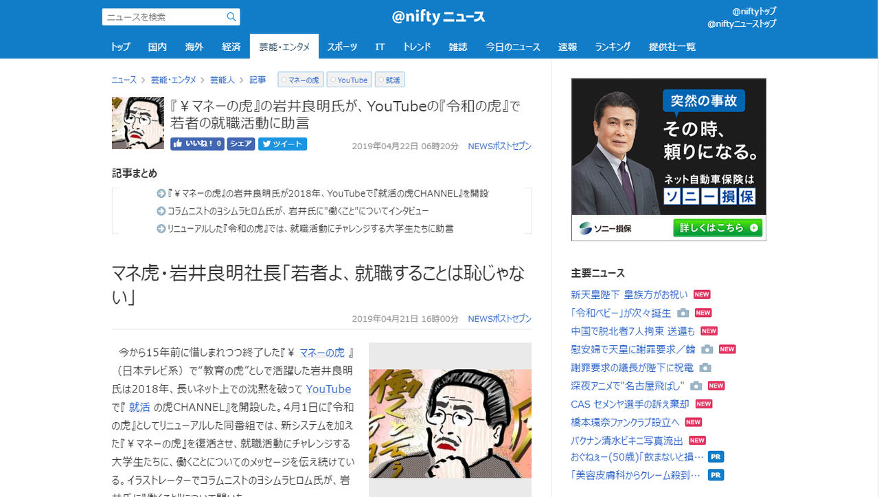Screen dimensions: 879x497
Task: Open the @niftyトップ link
Action: (x=754, y=12)
